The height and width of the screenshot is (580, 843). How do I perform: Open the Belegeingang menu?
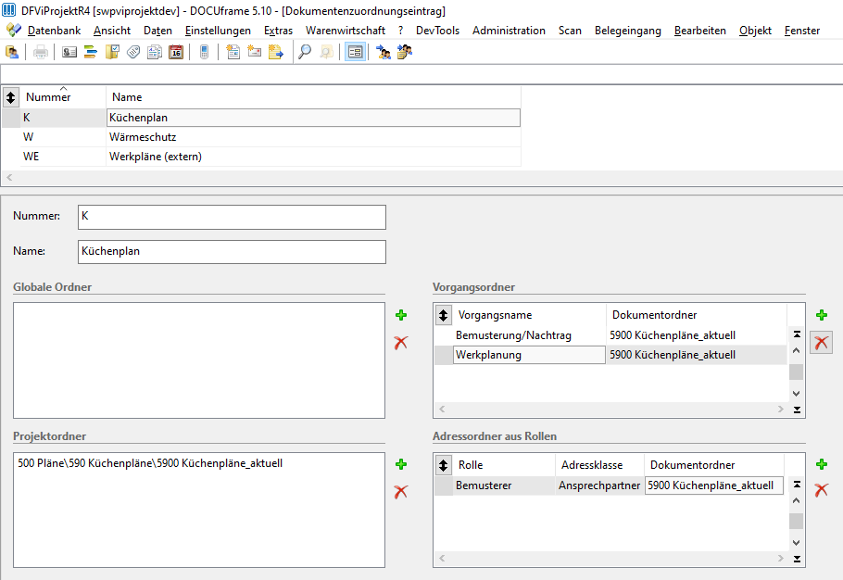[x=628, y=31]
